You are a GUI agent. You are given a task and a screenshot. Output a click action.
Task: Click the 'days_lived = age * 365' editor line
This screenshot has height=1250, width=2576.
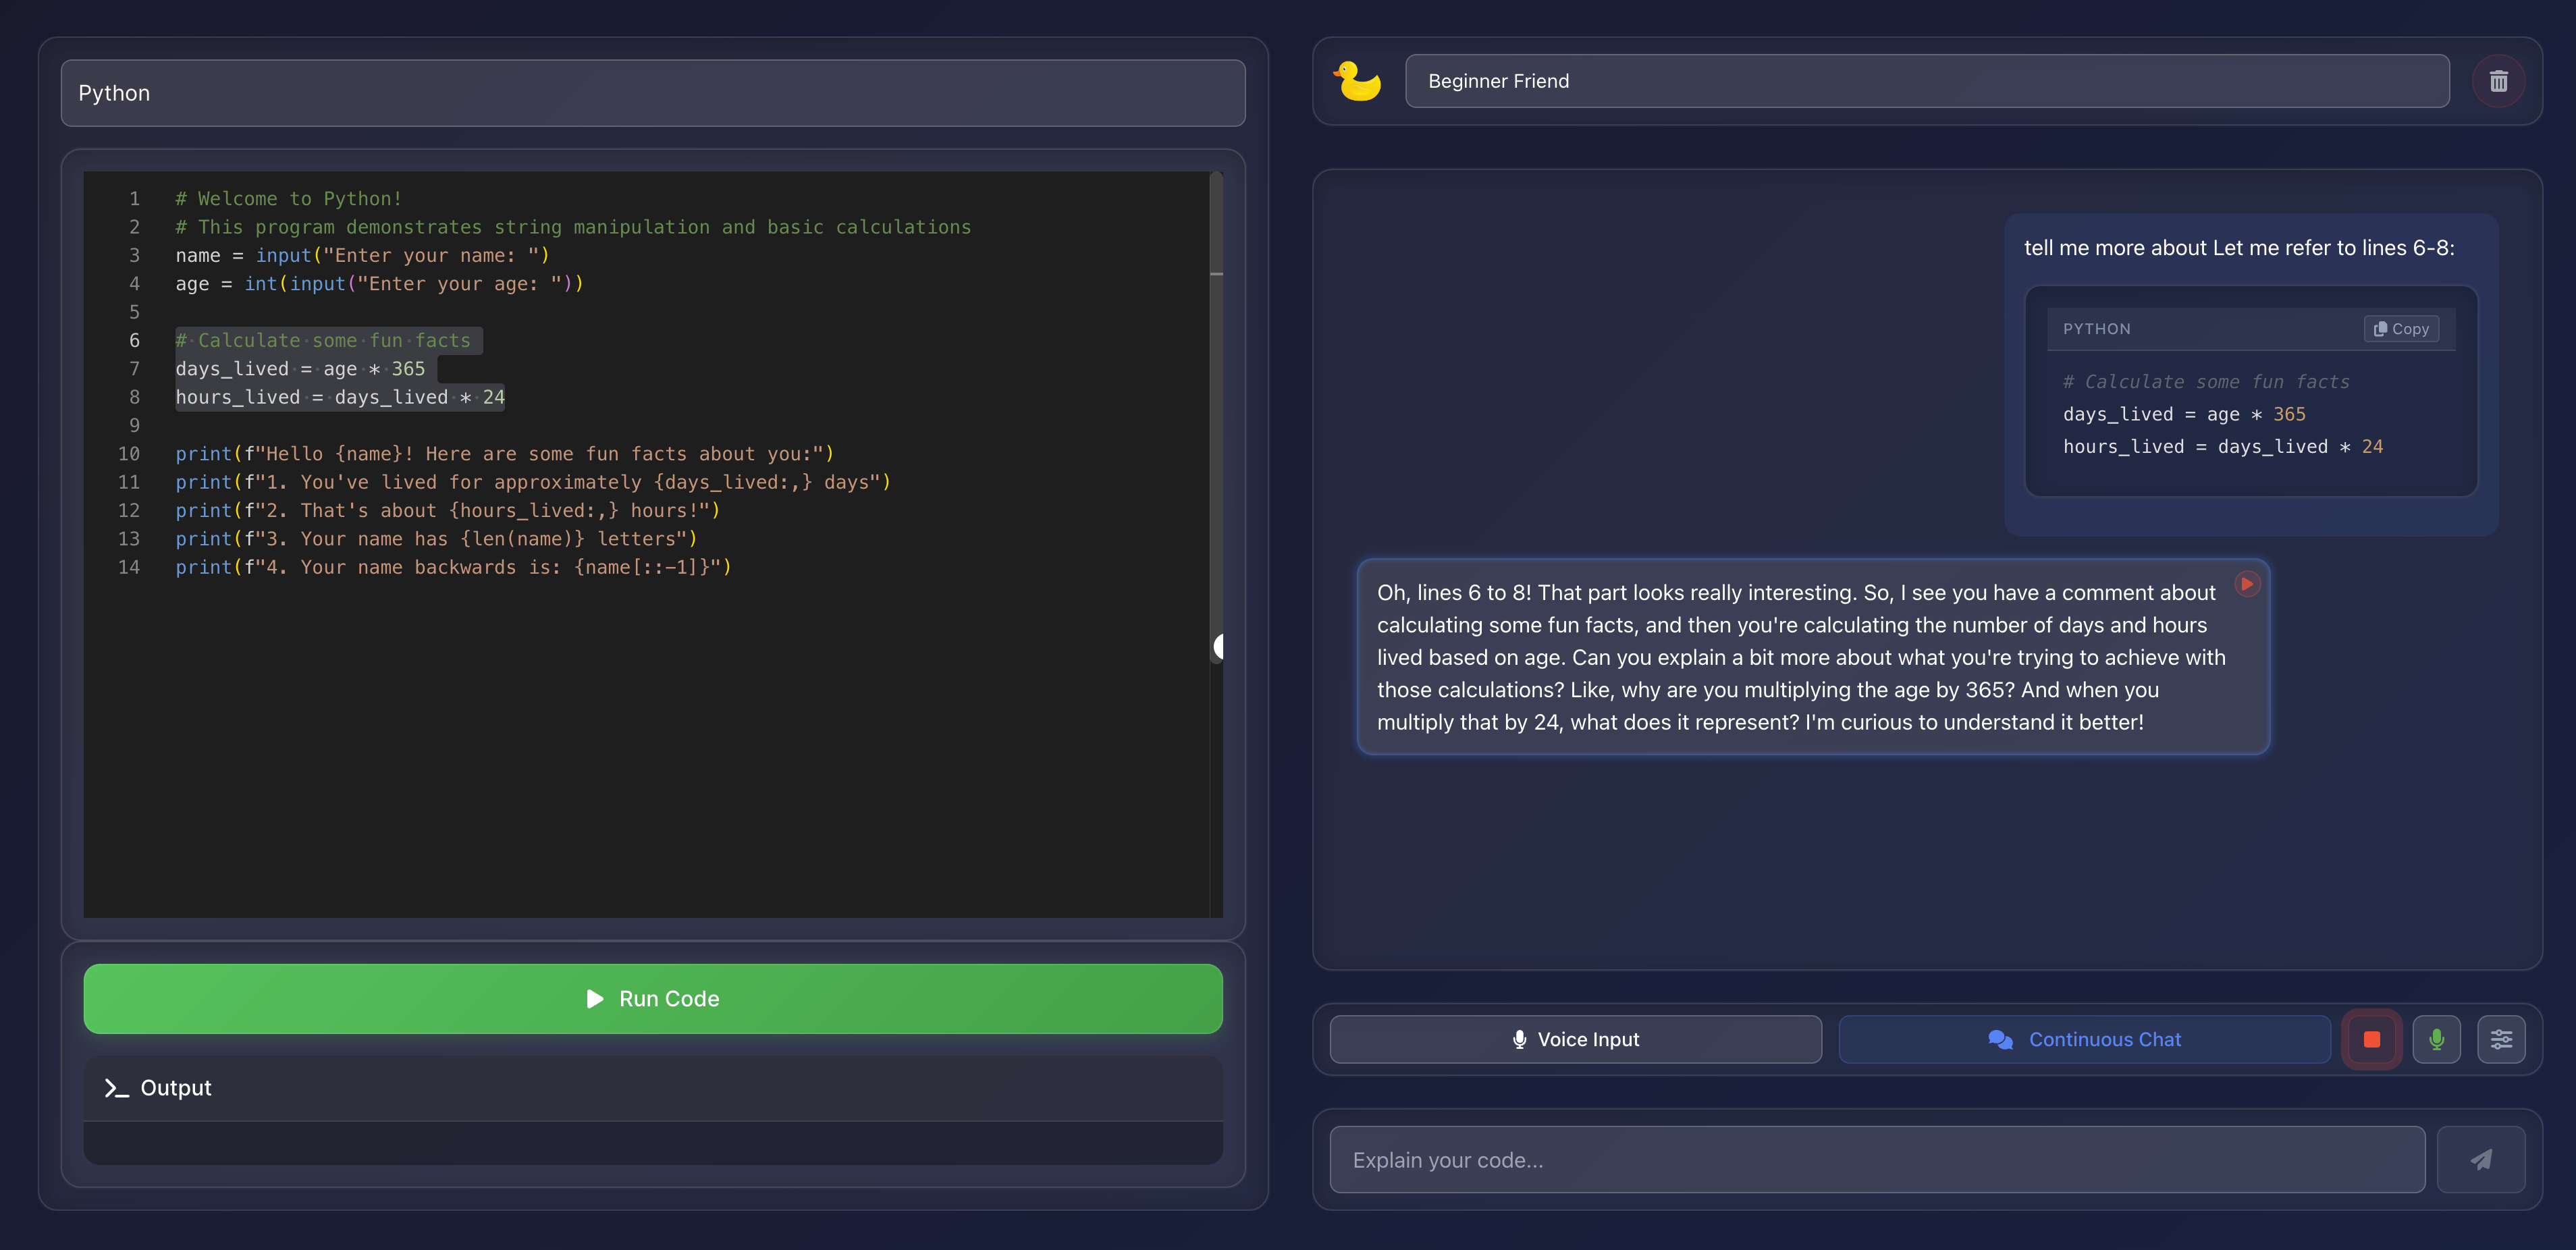pos(301,369)
